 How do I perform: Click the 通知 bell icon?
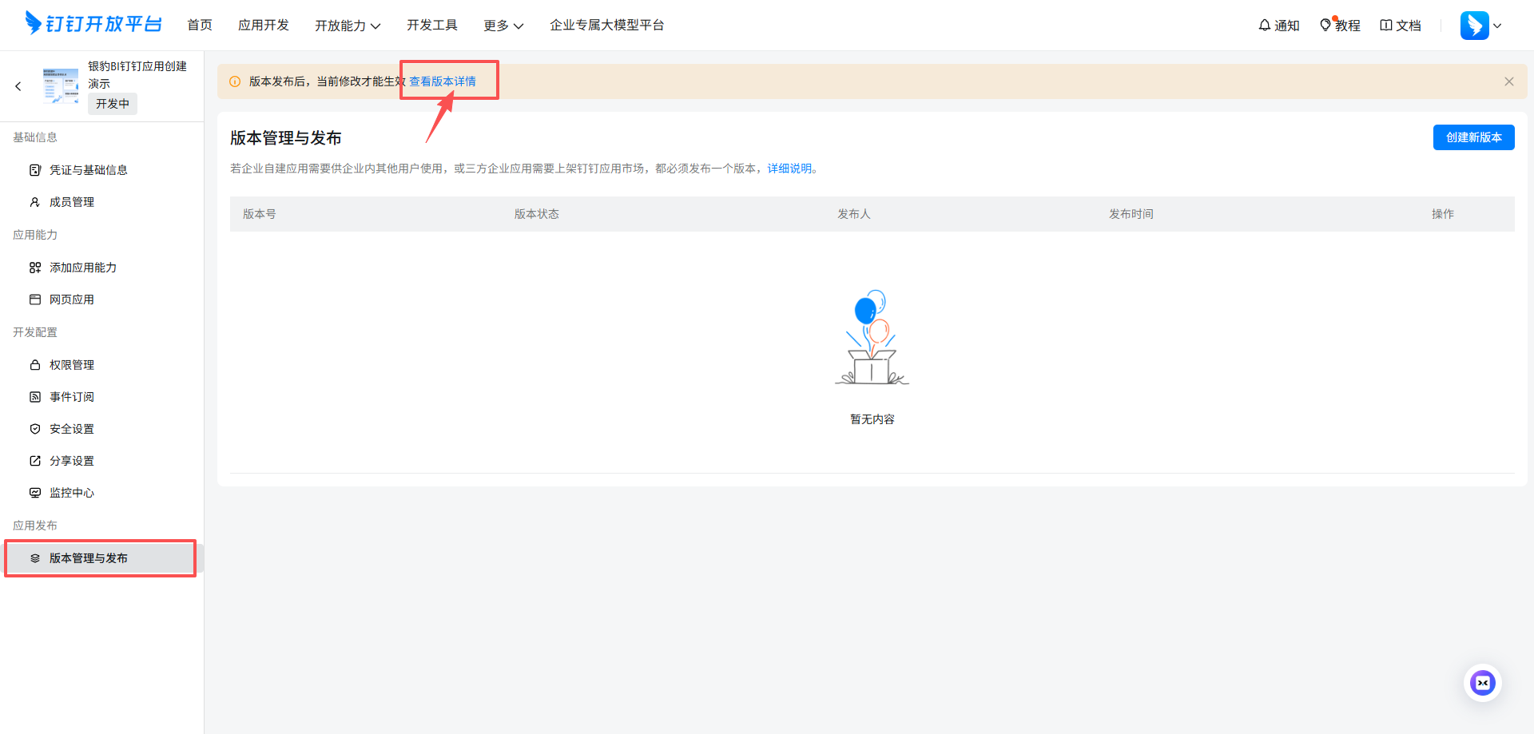(1265, 25)
